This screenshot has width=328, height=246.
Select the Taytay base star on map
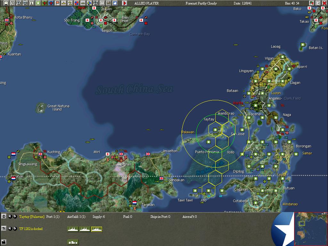point(215,130)
